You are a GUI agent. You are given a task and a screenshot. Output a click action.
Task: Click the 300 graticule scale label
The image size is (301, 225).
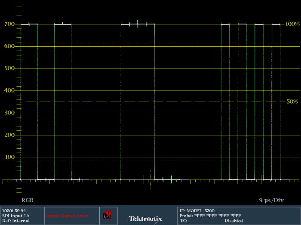tap(9, 113)
